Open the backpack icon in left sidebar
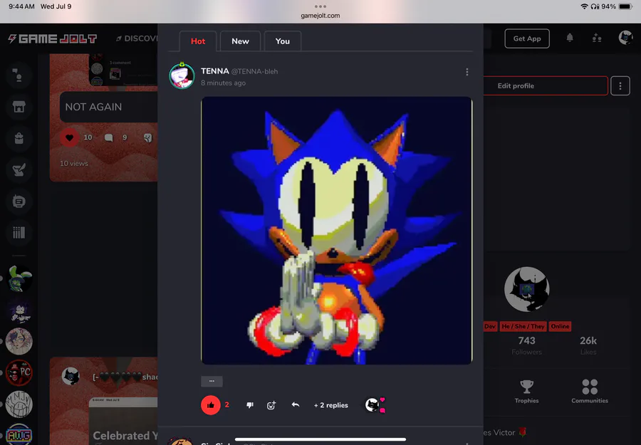Viewport: 641px width, 445px height. pyautogui.click(x=19, y=139)
